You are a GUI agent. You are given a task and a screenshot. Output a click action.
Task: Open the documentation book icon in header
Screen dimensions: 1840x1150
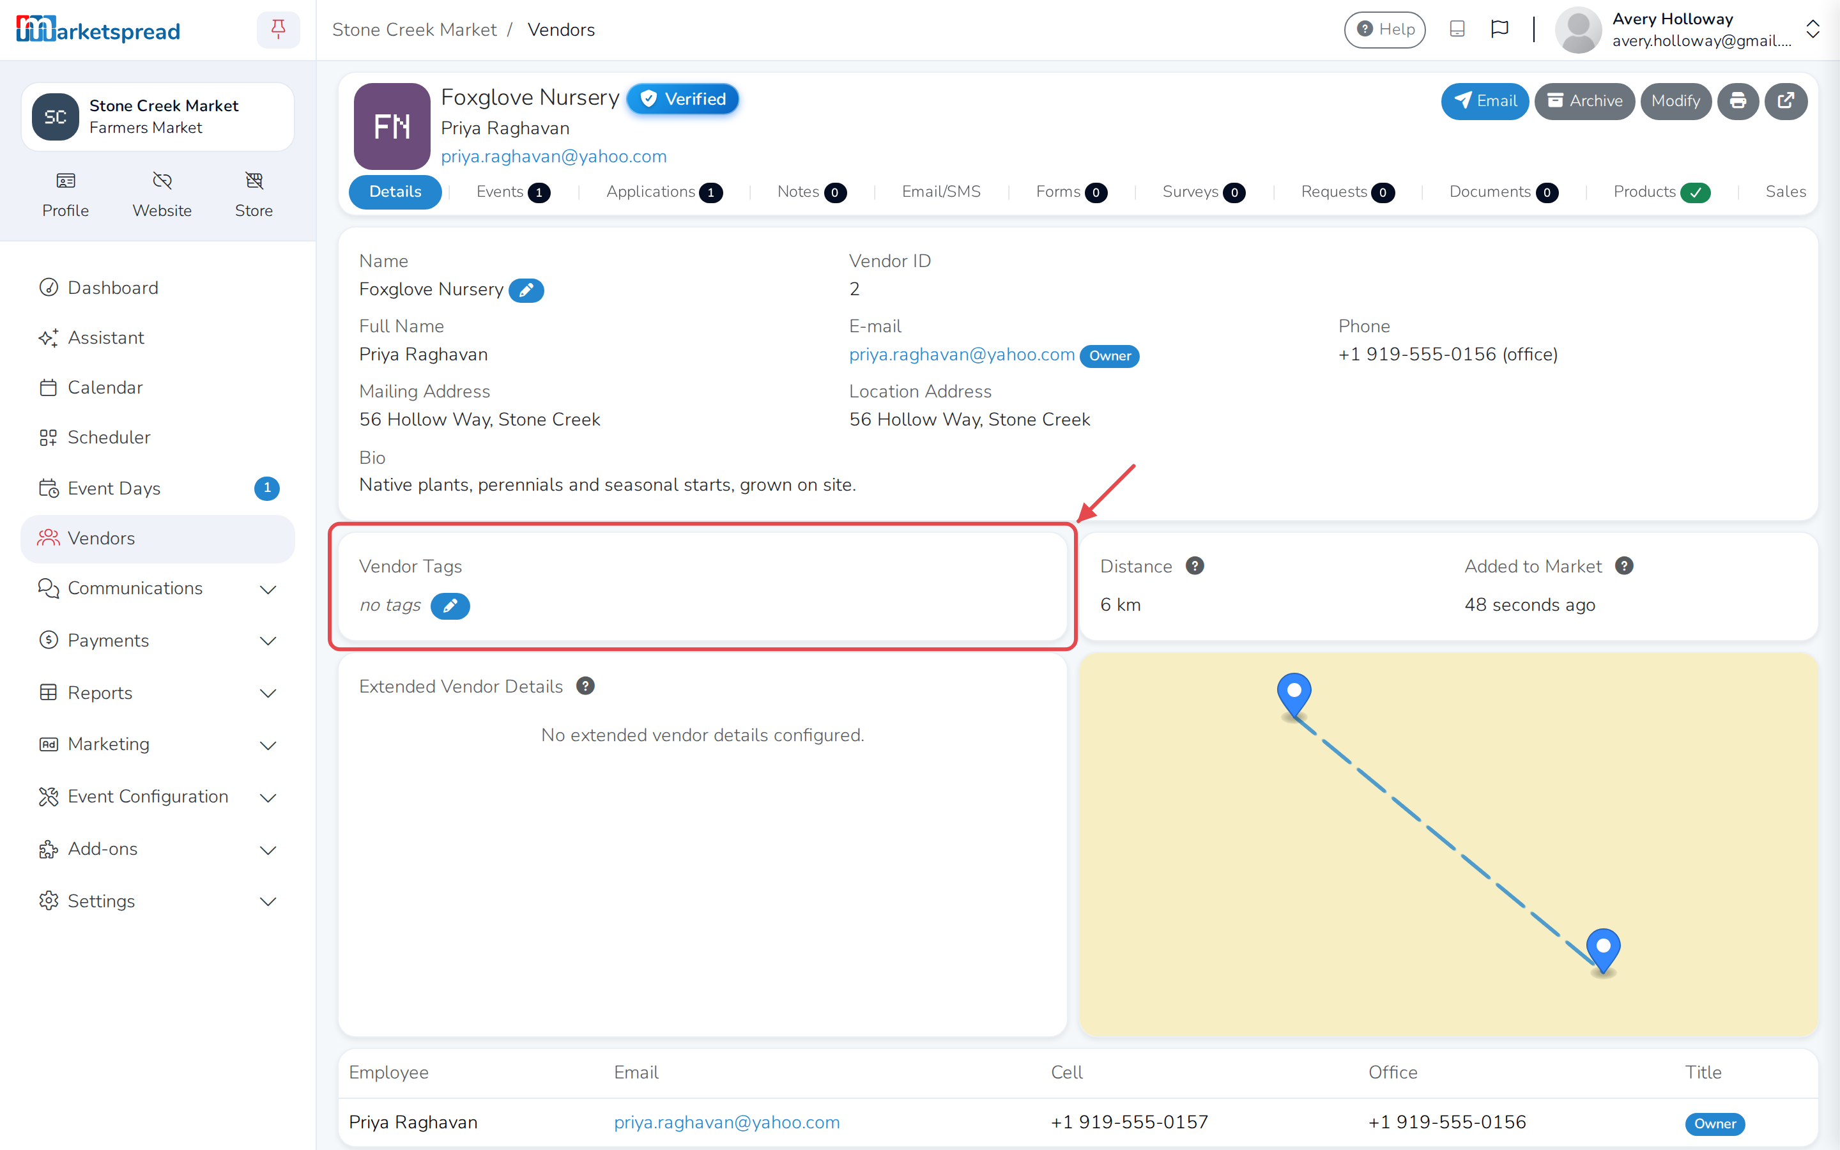coord(1457,29)
